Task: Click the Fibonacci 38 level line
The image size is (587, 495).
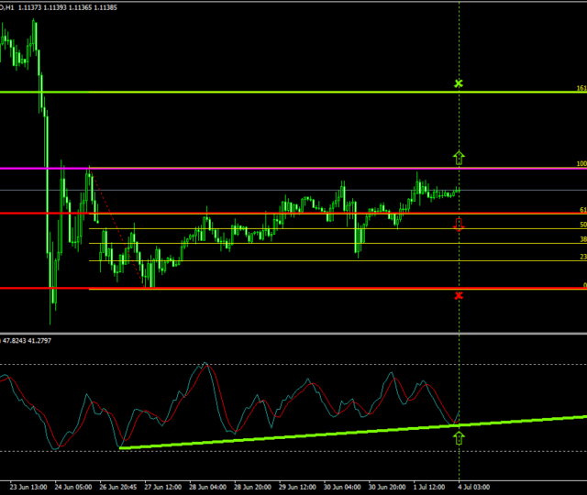Action: tap(514, 243)
